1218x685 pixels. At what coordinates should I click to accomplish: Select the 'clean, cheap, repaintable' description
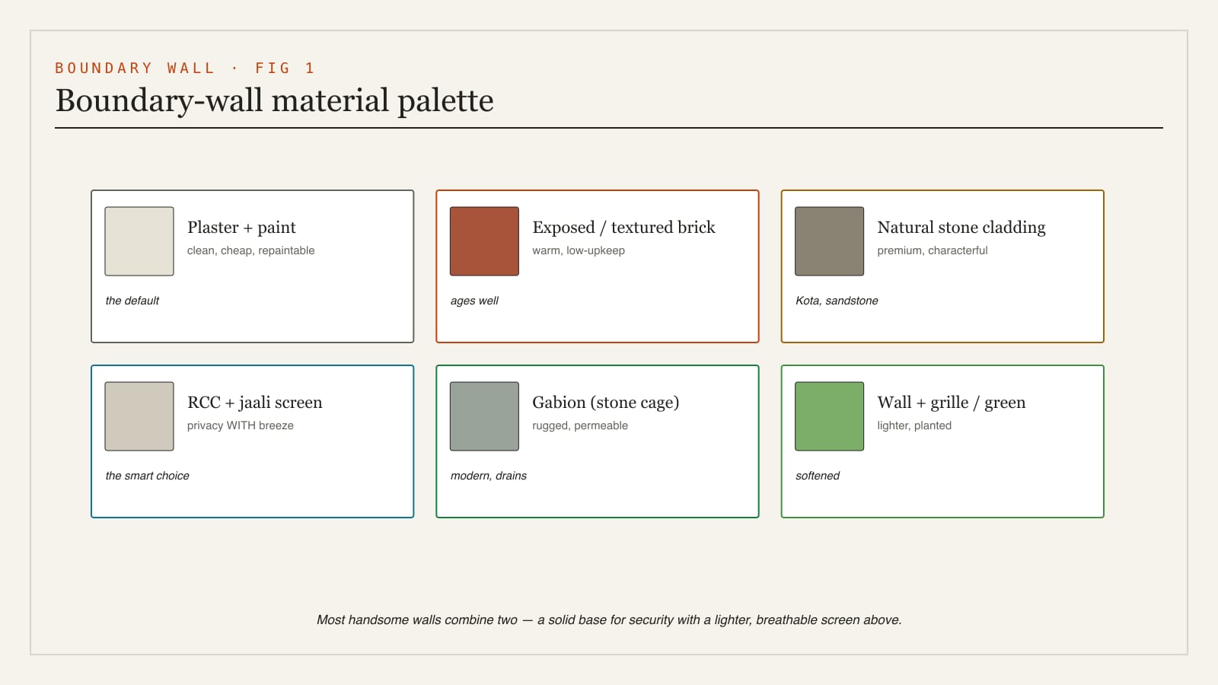250,250
